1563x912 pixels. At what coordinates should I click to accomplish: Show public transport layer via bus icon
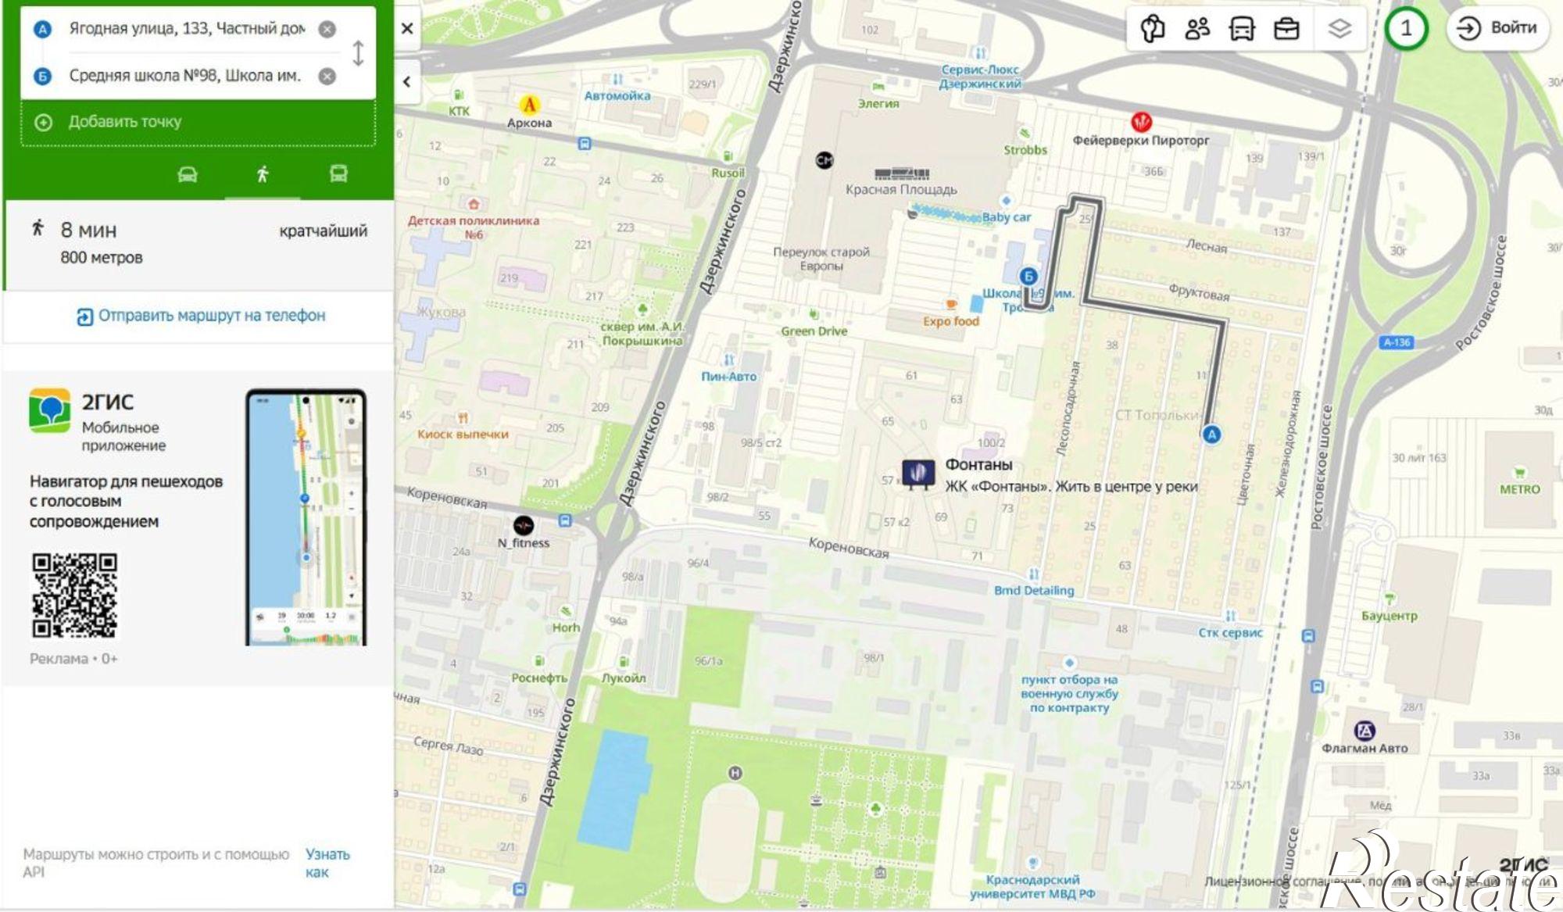point(1242,29)
